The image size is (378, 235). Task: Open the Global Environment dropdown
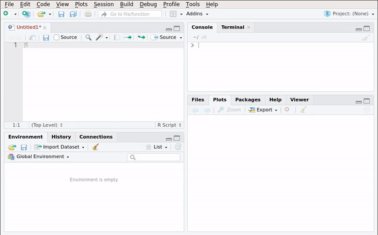38,157
